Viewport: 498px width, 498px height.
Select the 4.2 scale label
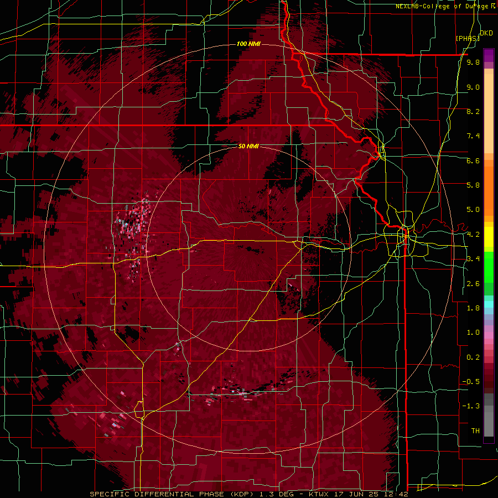pos(473,235)
